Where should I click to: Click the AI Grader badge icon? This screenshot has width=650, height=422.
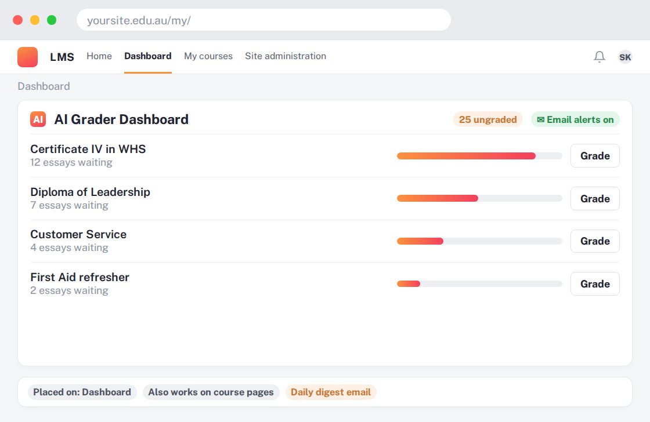38,119
